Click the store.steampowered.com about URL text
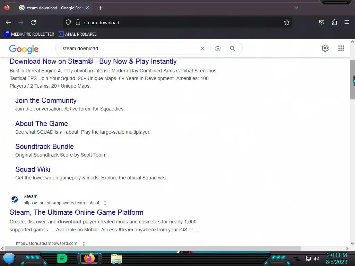The height and width of the screenshot is (266, 355). (x=61, y=203)
